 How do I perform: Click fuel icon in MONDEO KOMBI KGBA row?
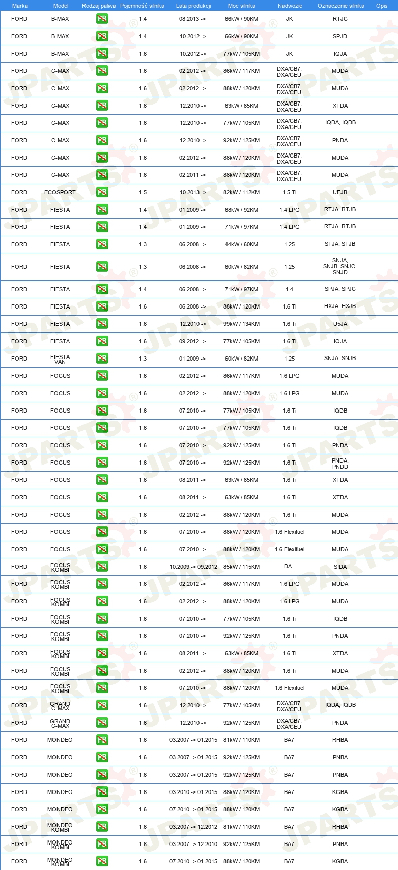coord(102,861)
